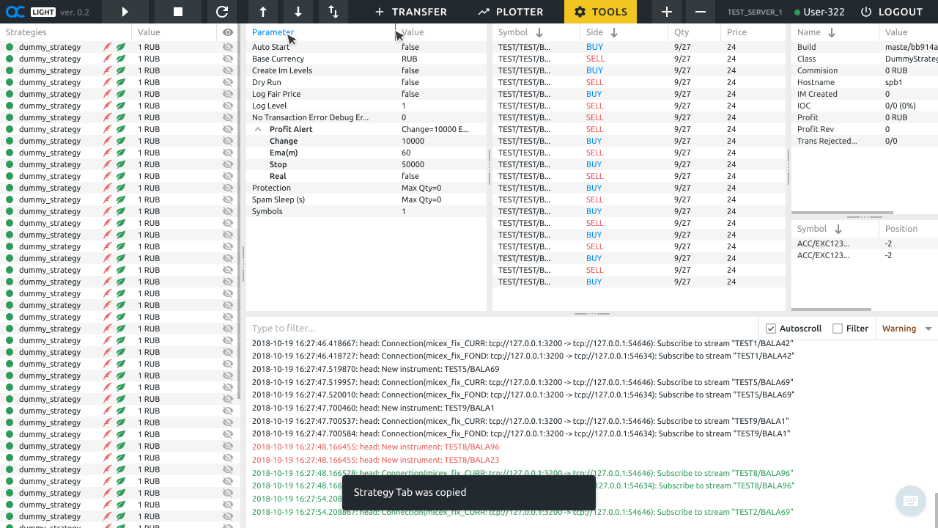
Task: Sort by the Symbol column arrow
Action: (x=539, y=32)
